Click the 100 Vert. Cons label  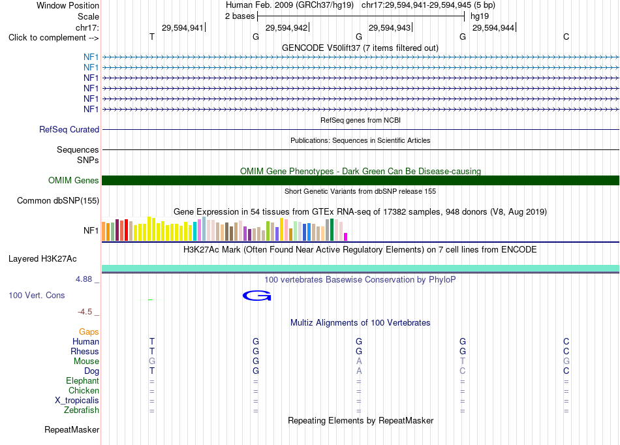point(37,295)
